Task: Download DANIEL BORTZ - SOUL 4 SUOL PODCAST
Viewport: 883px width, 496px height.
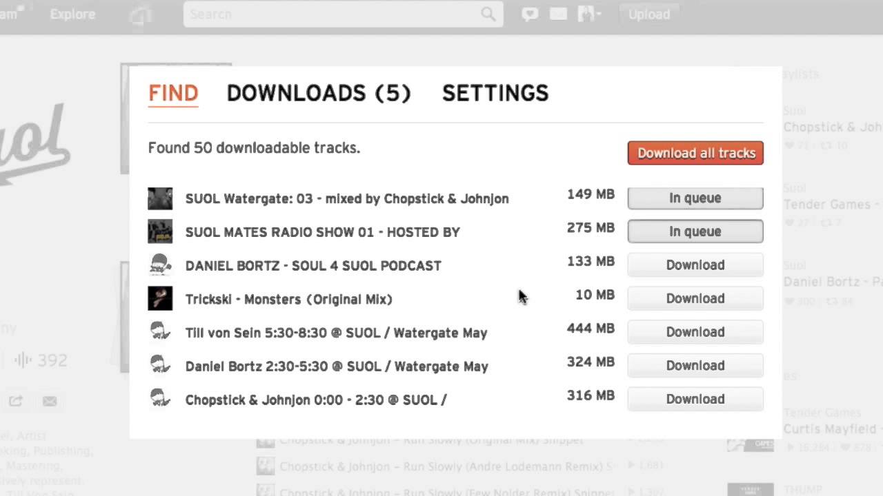Action: pyautogui.click(x=695, y=265)
